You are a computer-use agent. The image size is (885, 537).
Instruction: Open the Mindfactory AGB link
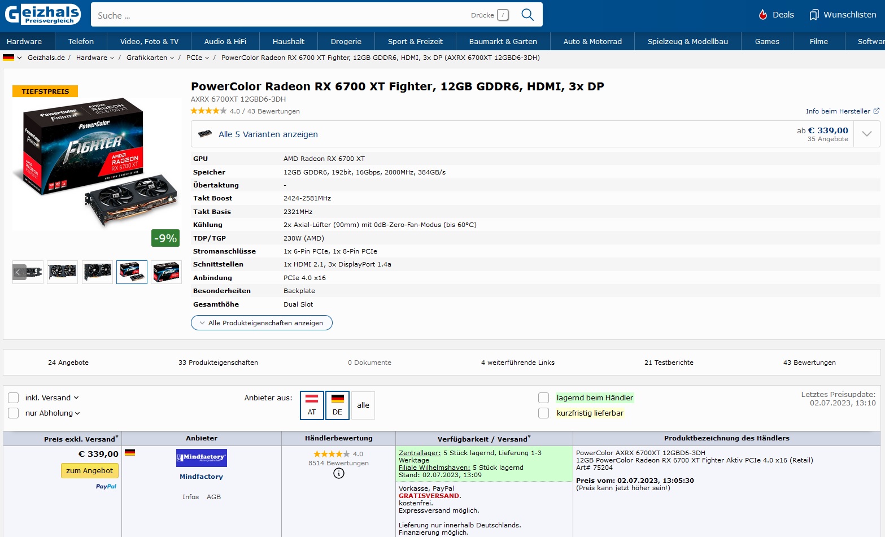tap(213, 497)
